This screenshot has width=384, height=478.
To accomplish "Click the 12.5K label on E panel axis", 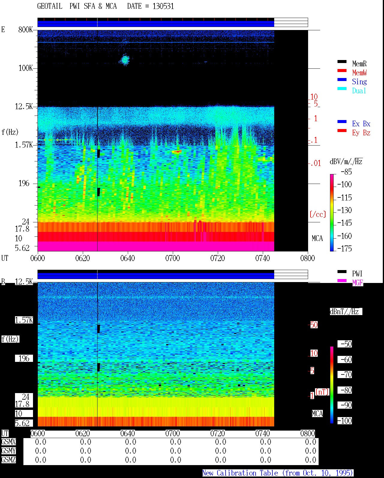I will [24, 107].
